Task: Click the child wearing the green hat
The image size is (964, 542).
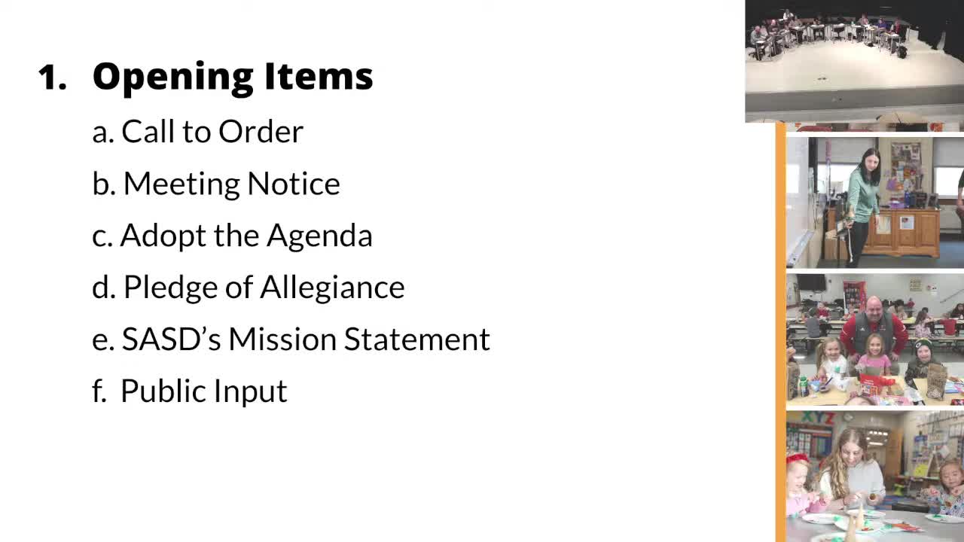Action: tap(923, 360)
